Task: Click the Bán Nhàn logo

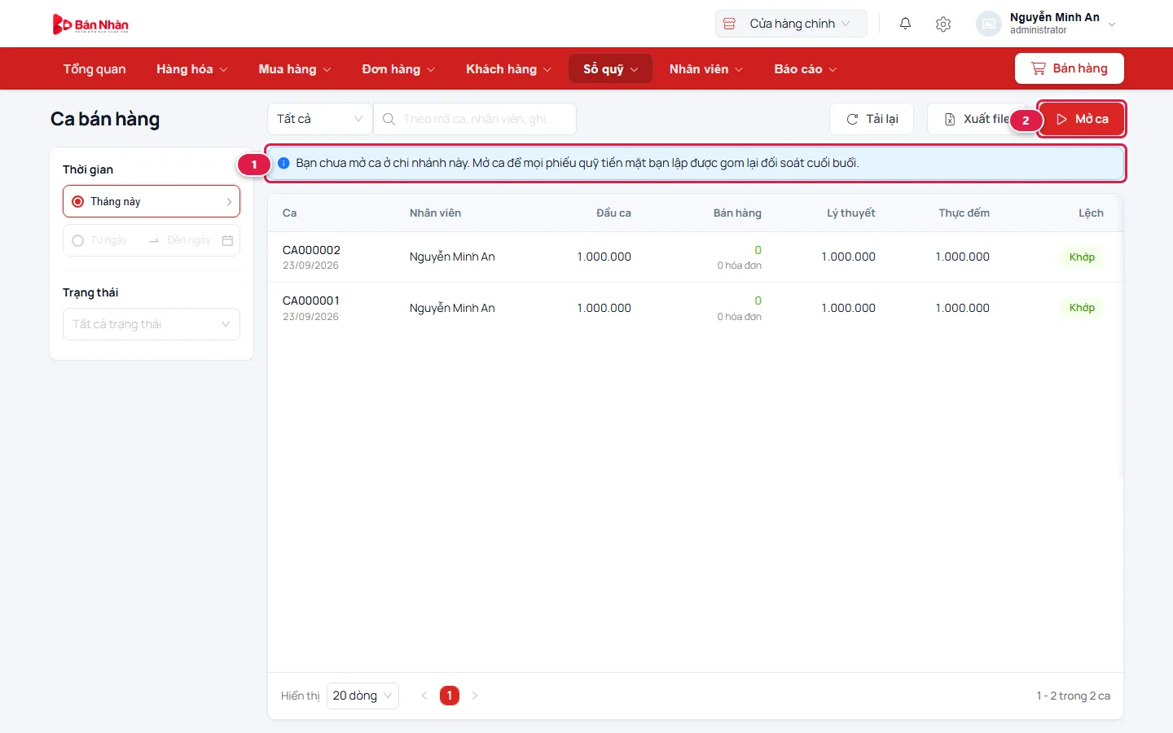Action: point(90,24)
